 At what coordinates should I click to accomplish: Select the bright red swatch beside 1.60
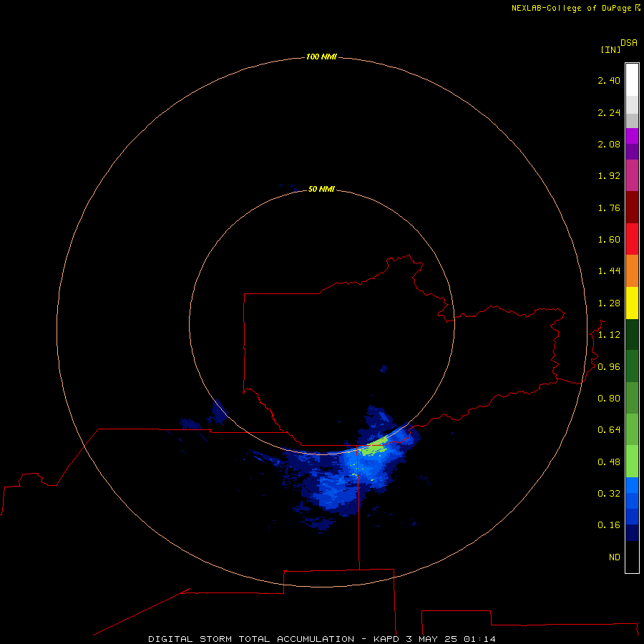coord(632,239)
